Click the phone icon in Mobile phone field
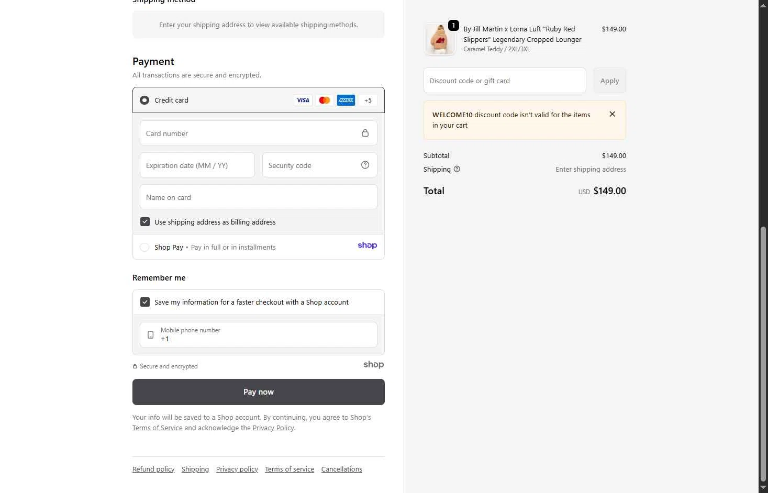The height and width of the screenshot is (493, 768). pyautogui.click(x=151, y=334)
